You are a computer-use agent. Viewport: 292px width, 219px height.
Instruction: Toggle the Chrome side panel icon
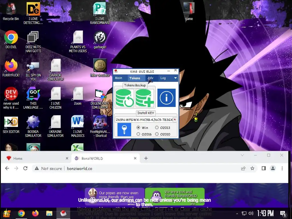[x=264, y=168]
